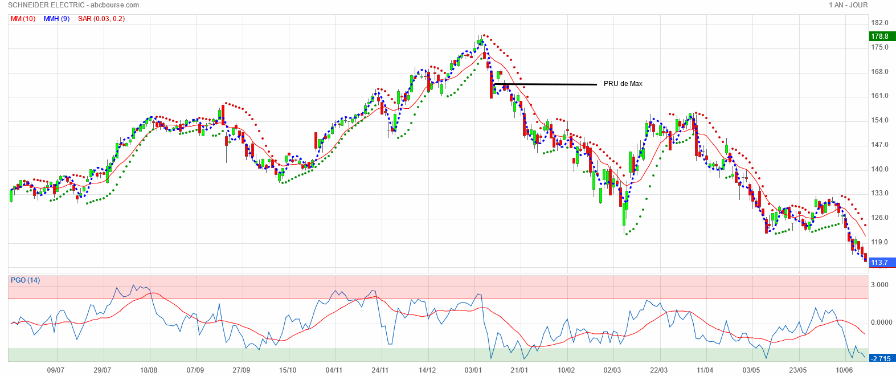Click the 10/02 date label
The height and width of the screenshot is (376, 896).
click(566, 370)
